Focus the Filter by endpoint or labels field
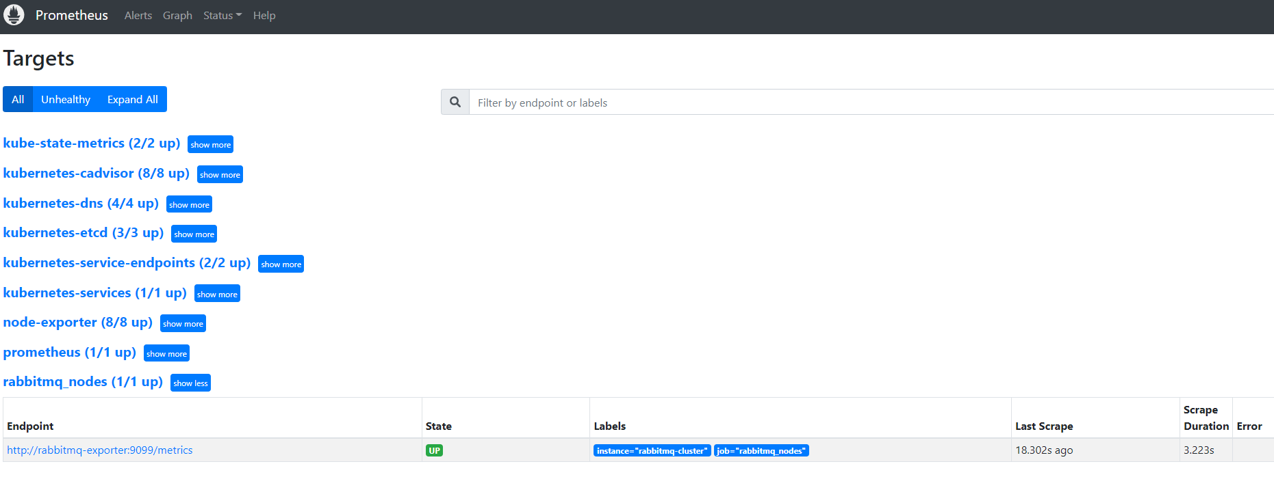The image size is (1274, 477). (x=871, y=103)
